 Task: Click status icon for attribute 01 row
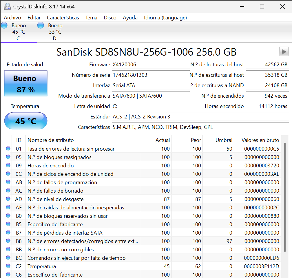(x=8, y=149)
